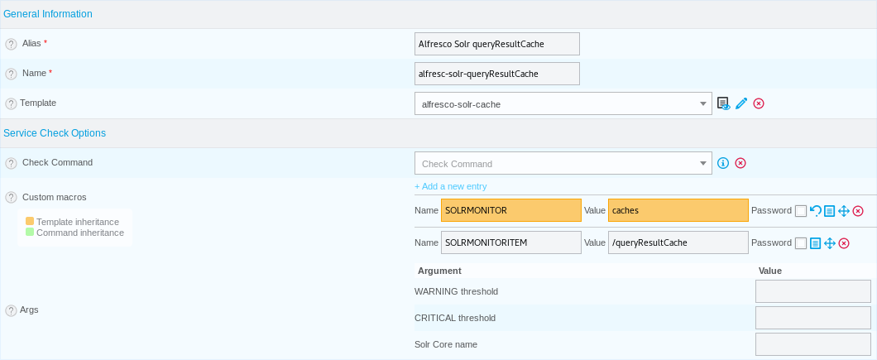Click the help icon beside Check Command
The image size is (877, 360).
coord(12,163)
